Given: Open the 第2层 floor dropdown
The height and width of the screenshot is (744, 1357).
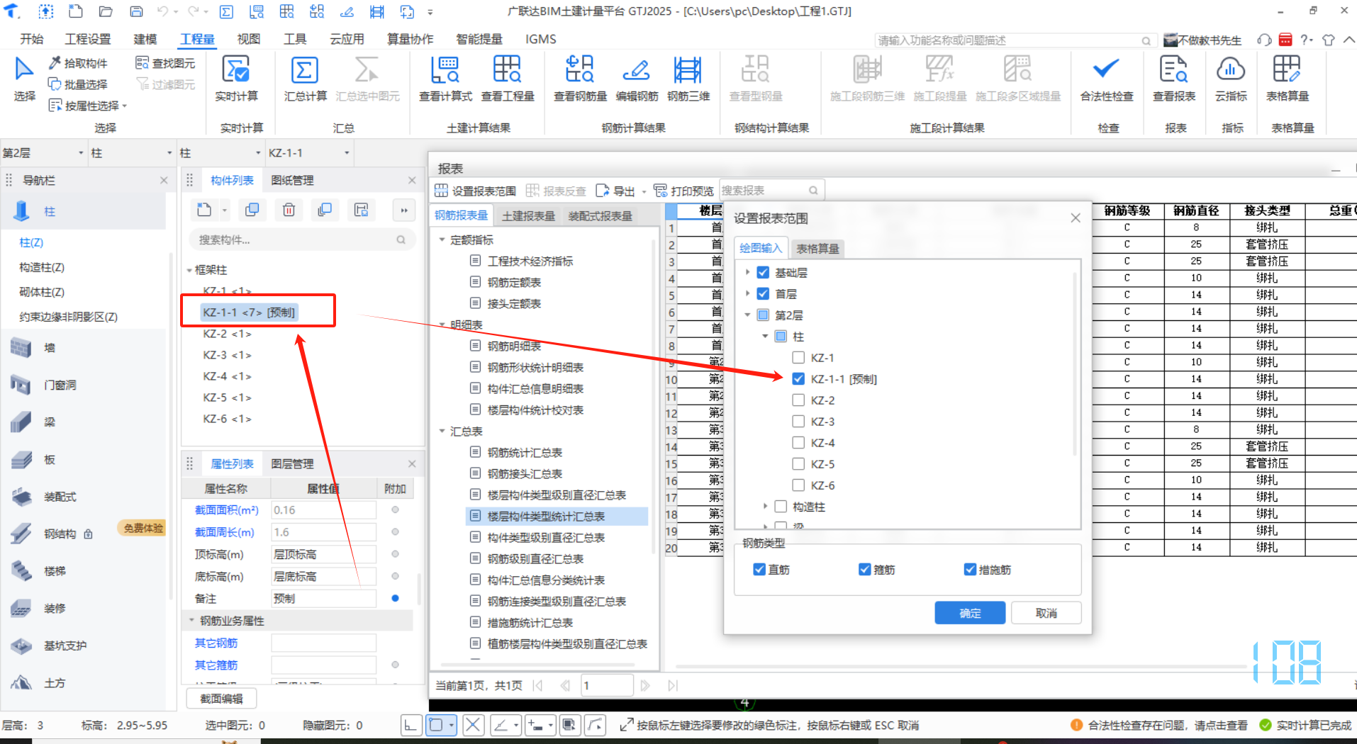Looking at the screenshot, I should 43,153.
